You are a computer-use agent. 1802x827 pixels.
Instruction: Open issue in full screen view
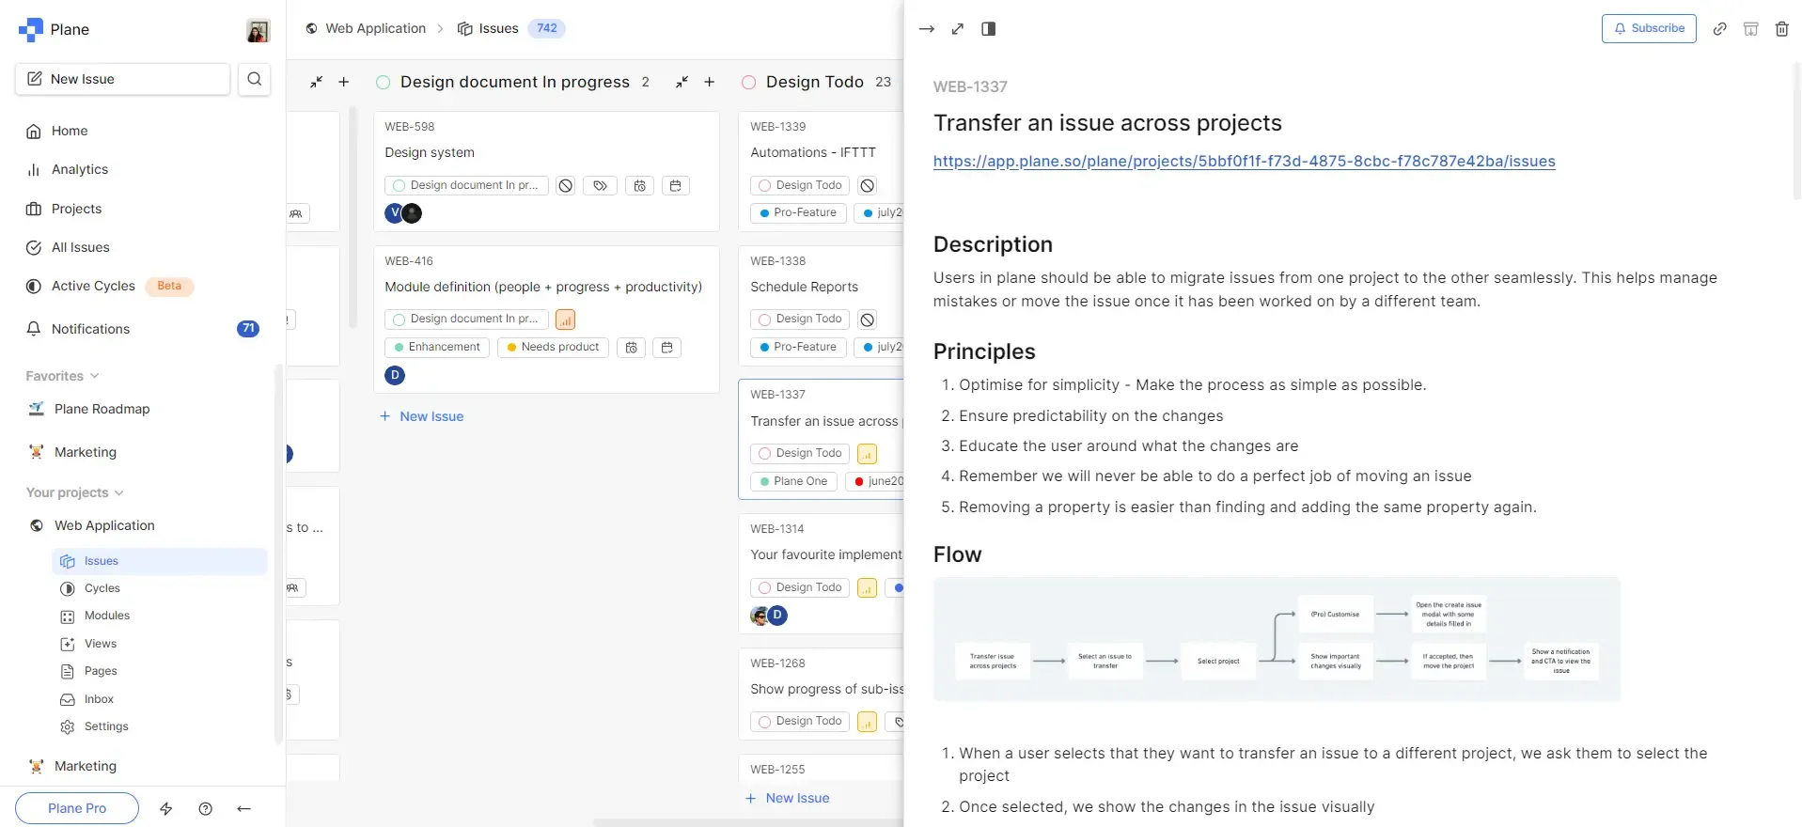tap(957, 29)
